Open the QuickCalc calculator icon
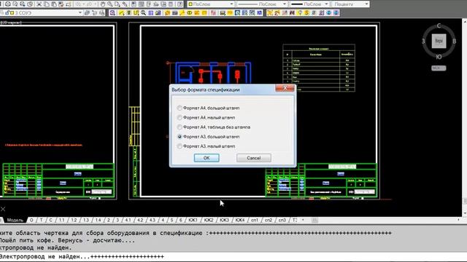The width and height of the screenshot is (467, 262). 171,4
